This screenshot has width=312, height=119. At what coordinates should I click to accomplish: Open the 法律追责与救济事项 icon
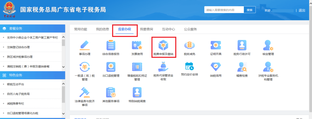coord(85,92)
